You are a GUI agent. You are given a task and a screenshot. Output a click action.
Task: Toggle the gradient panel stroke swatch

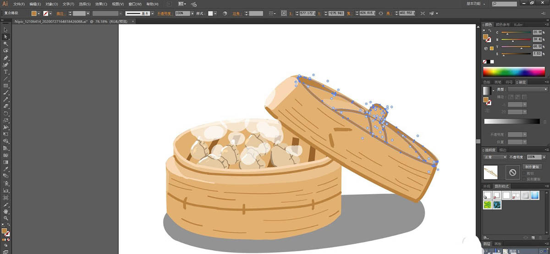pyautogui.click(x=489, y=104)
